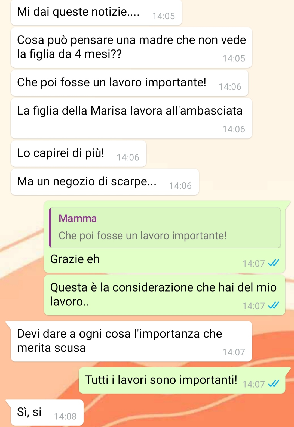Viewport: 294px width, 427px height.
Task: Tap the double check mark beside "Grazie eh"
Action: pos(274,263)
